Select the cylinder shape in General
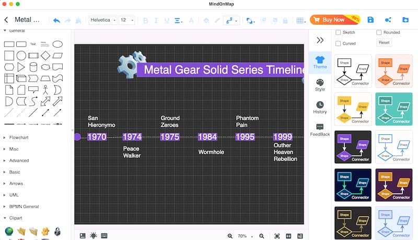This screenshot has height=240, width=418. pos(33,67)
